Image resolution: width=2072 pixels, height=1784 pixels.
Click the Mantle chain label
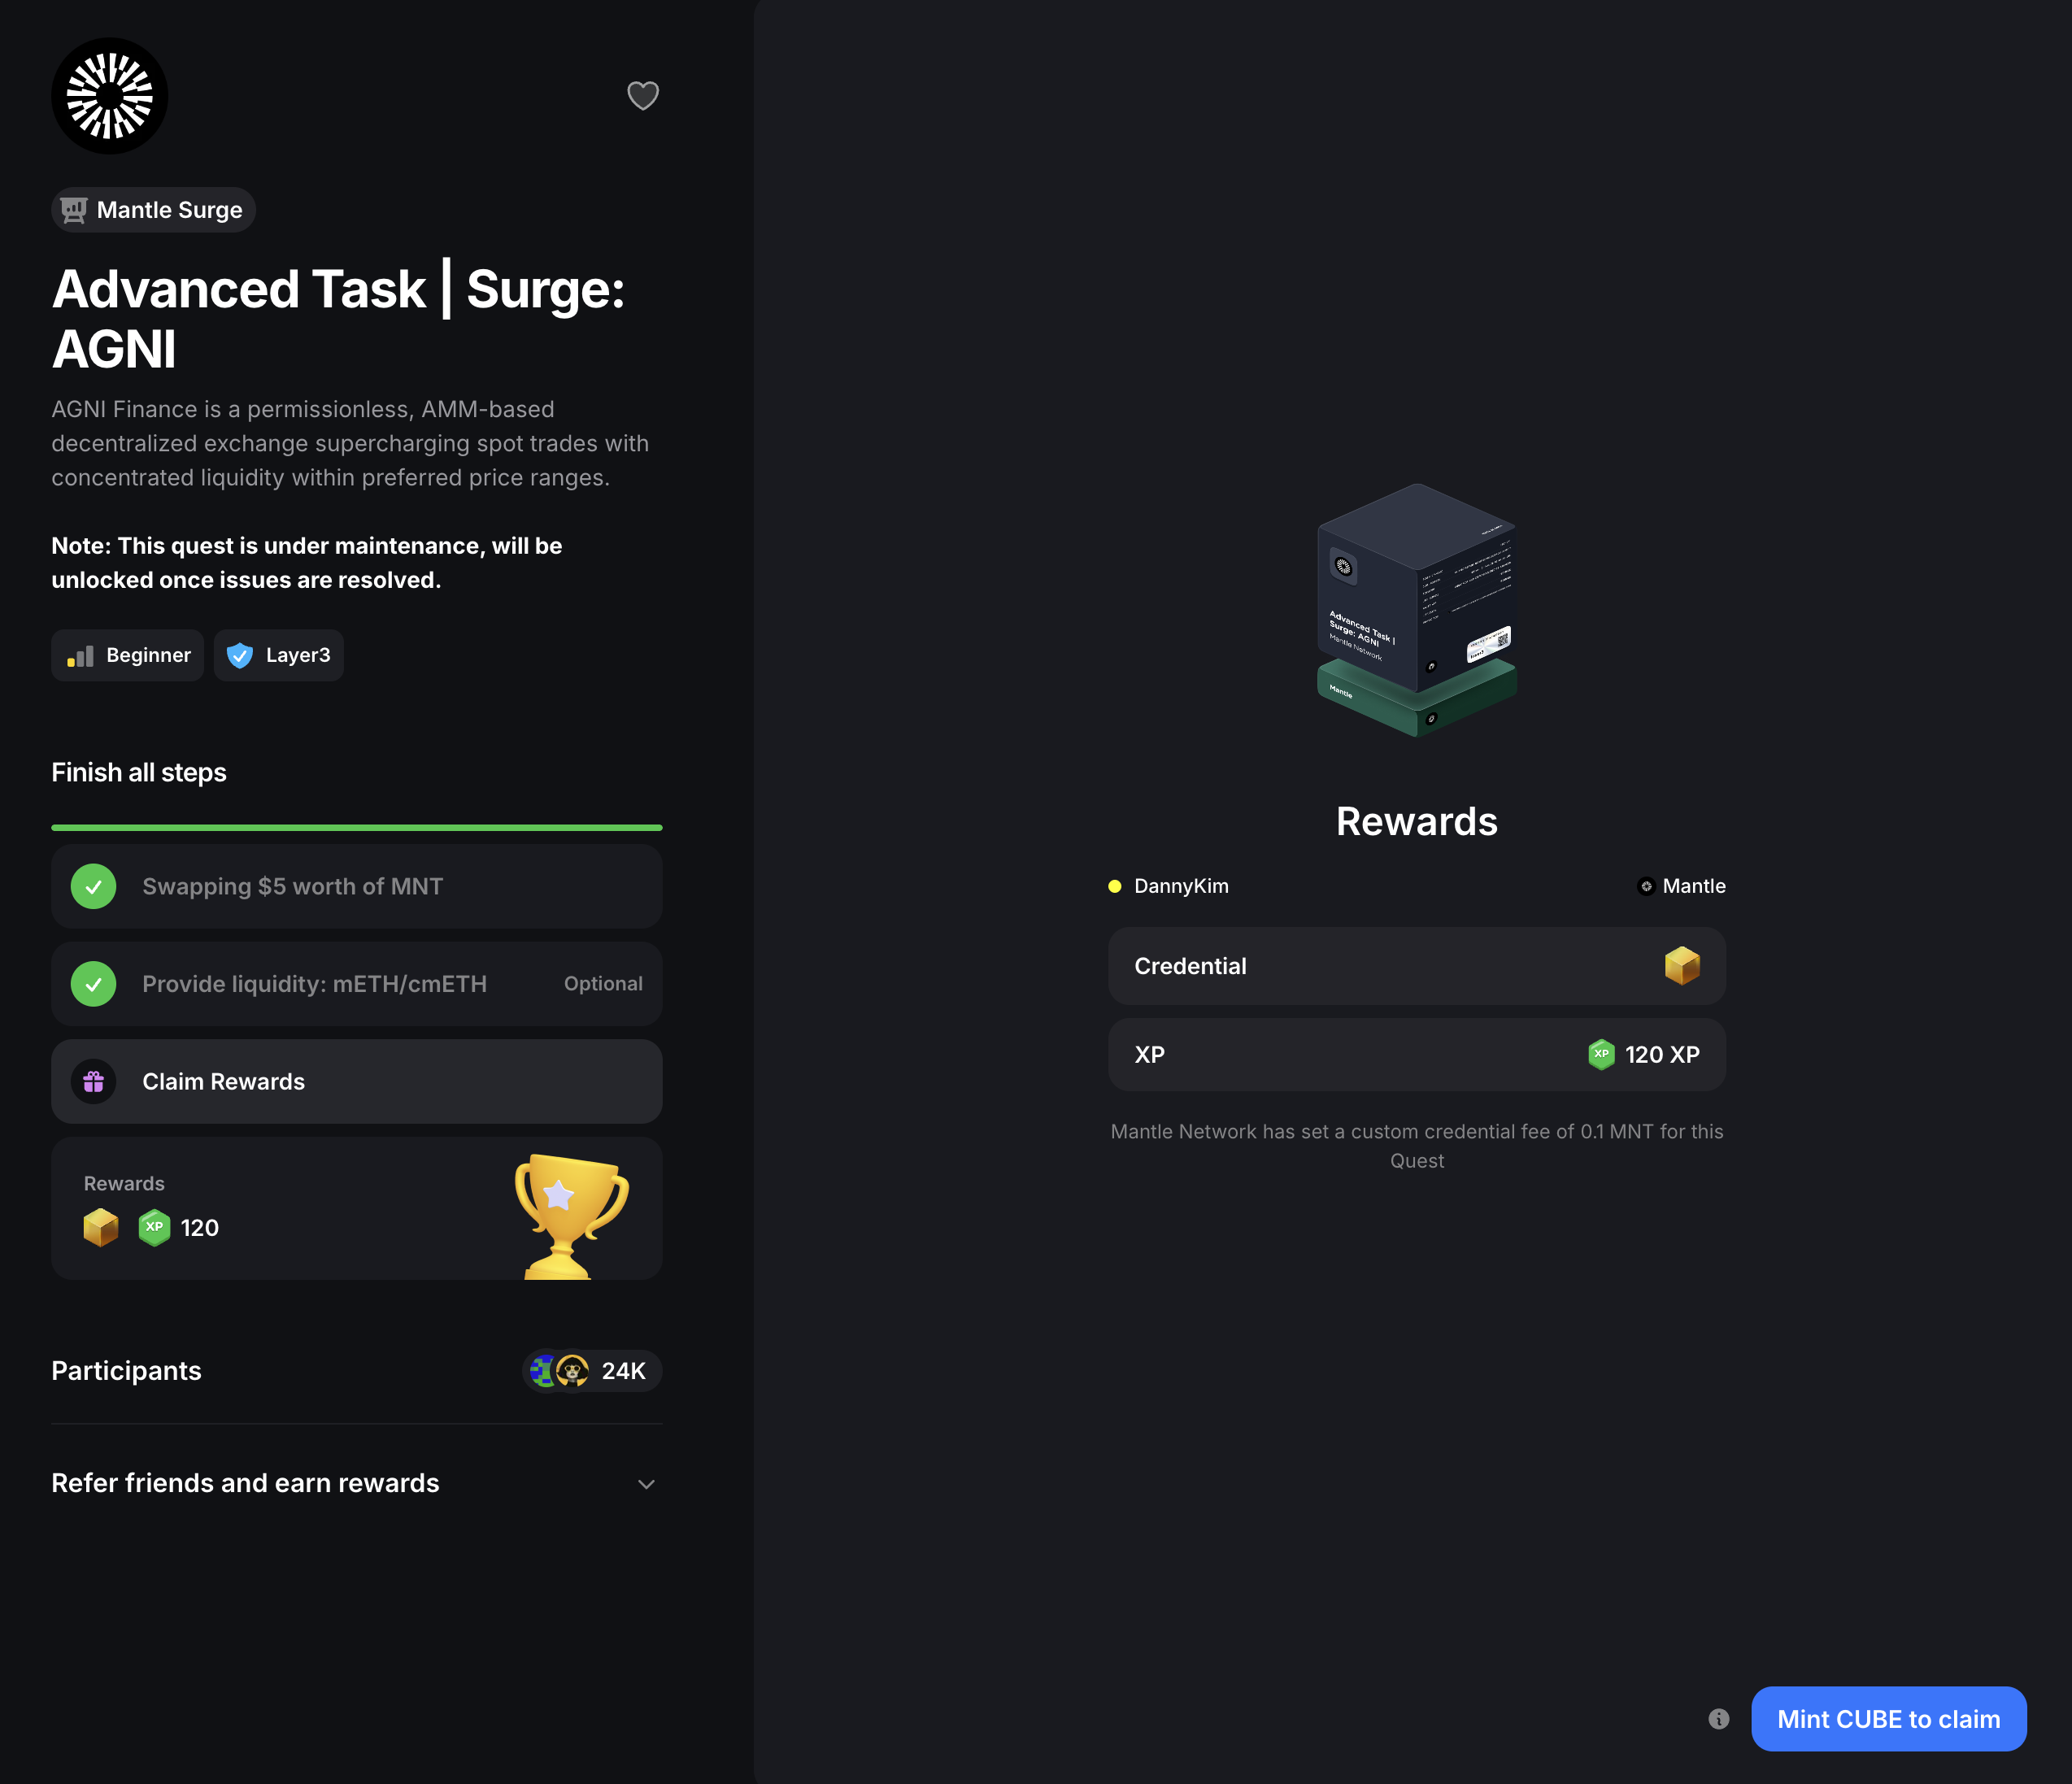coord(1692,886)
